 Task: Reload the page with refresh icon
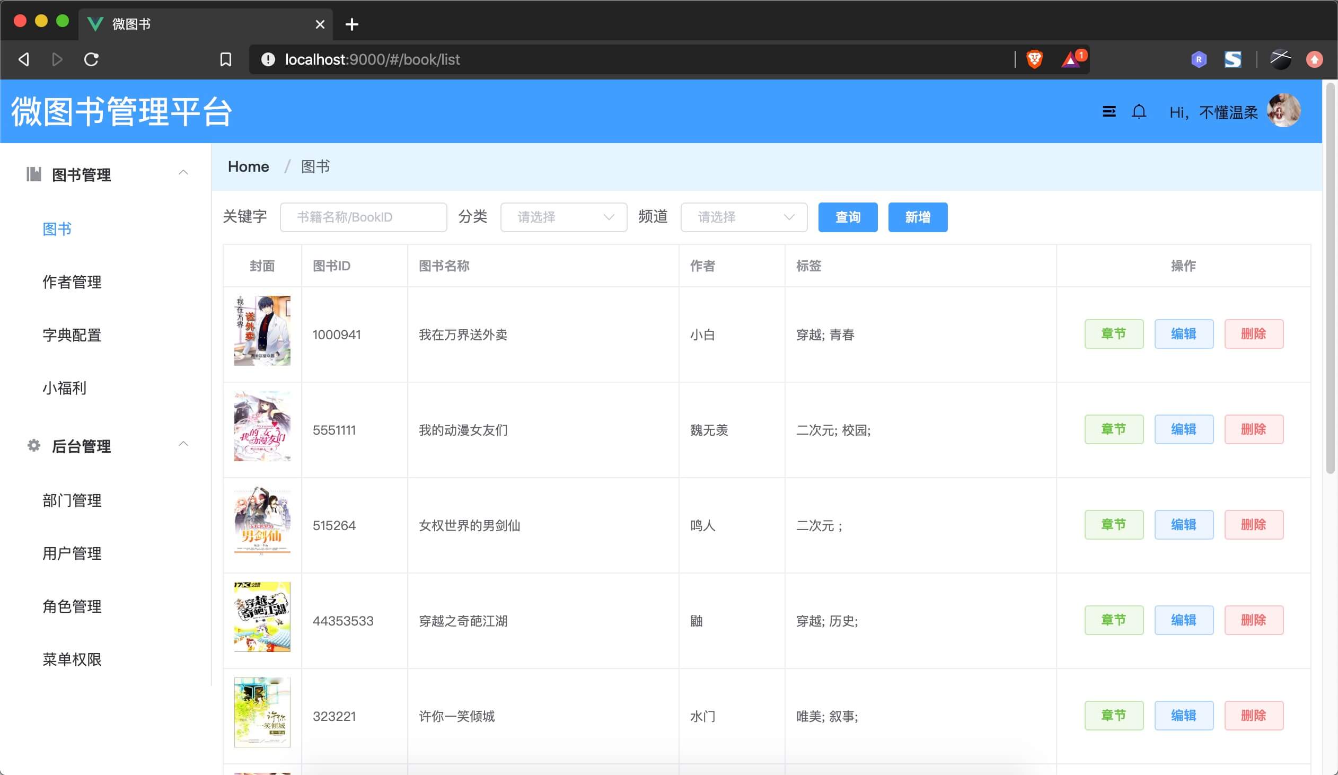click(91, 59)
